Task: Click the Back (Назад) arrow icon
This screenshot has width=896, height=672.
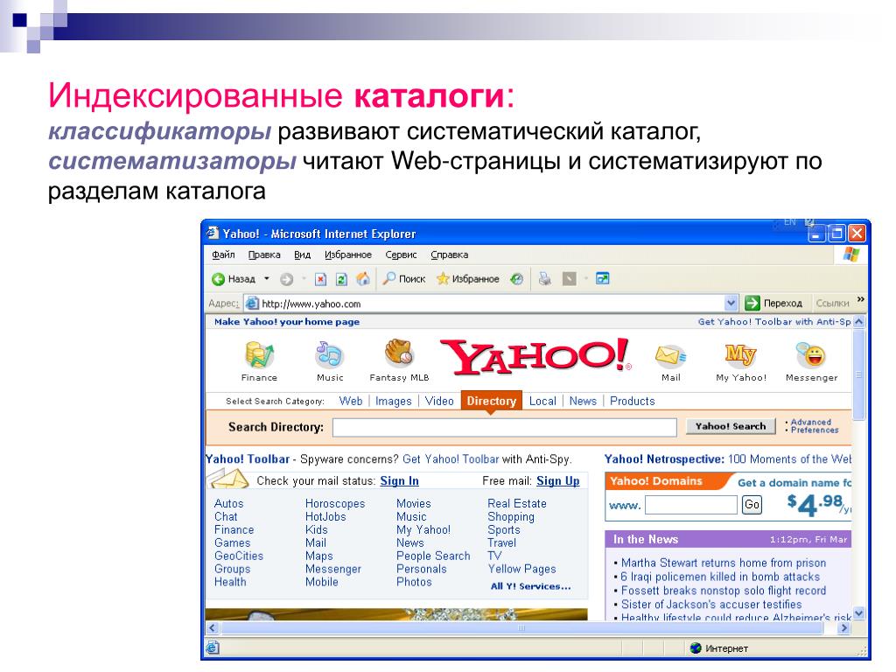Action: [x=218, y=279]
